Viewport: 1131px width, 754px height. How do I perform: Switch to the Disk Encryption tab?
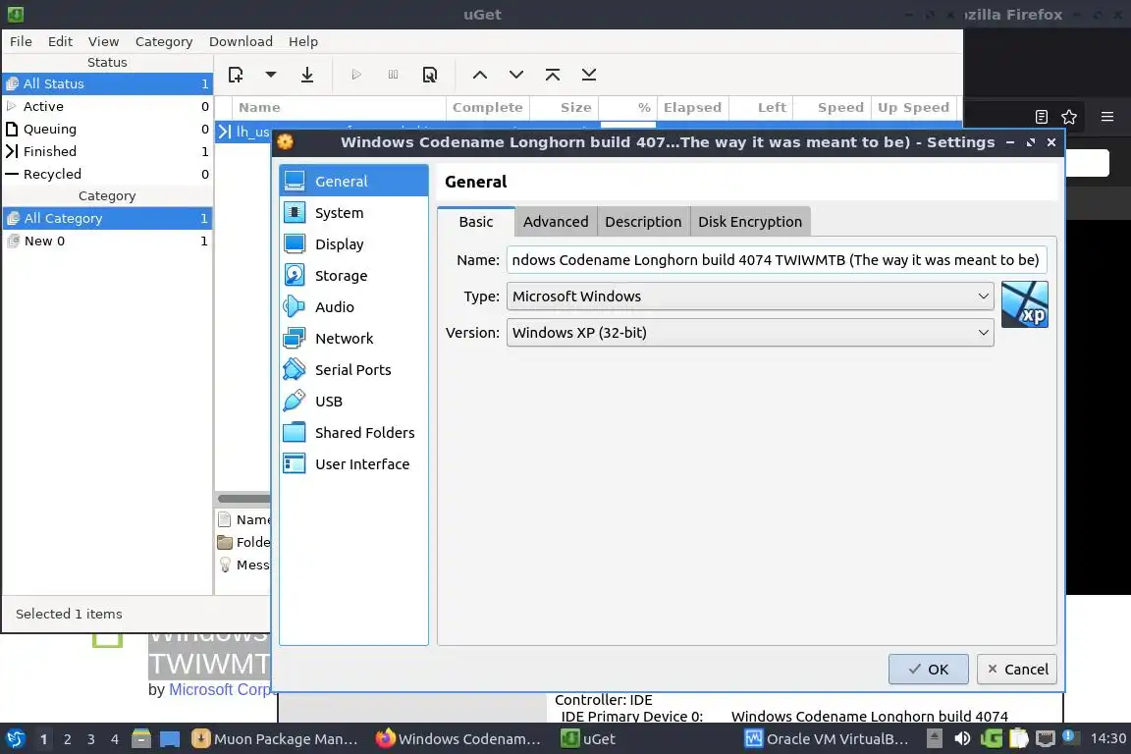pyautogui.click(x=750, y=222)
